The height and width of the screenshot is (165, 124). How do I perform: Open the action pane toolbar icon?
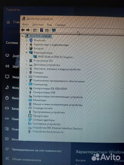pyautogui.click(x=47, y=31)
